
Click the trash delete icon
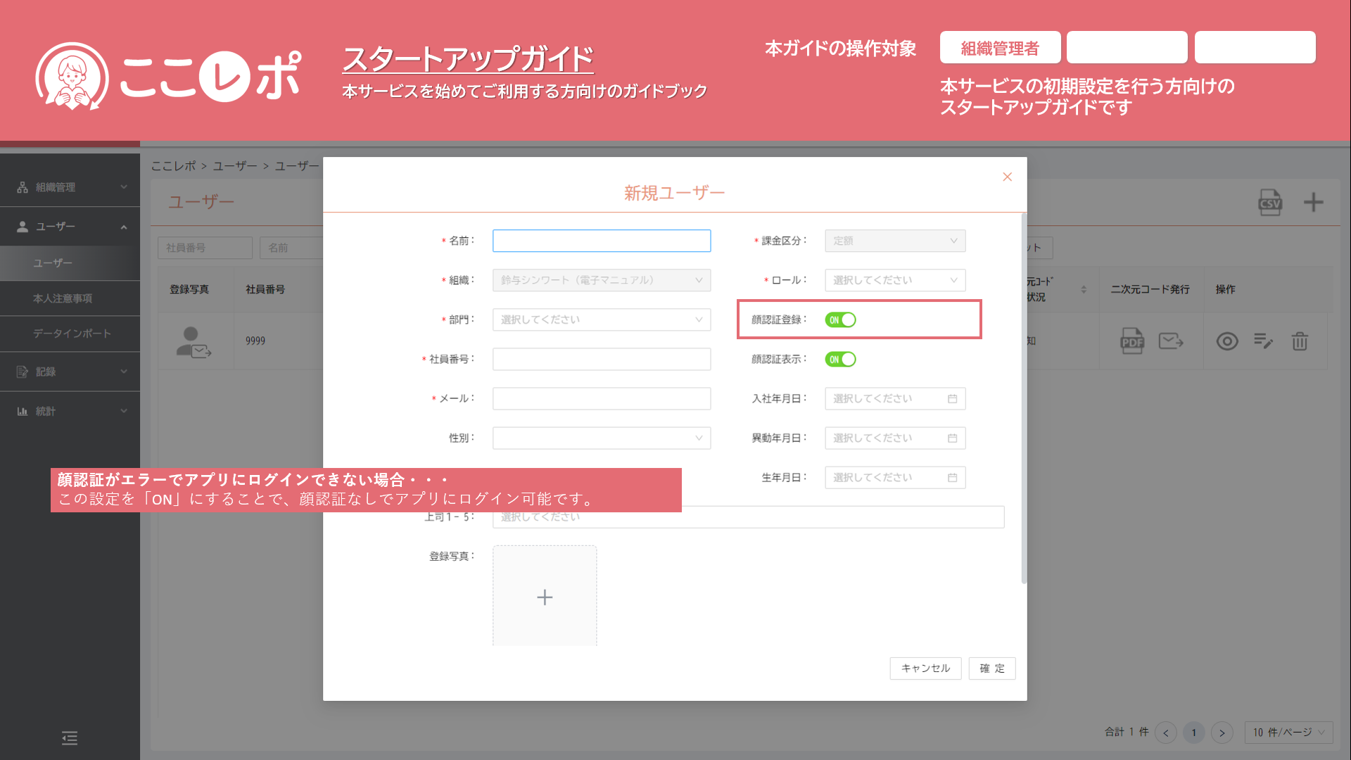1300,341
